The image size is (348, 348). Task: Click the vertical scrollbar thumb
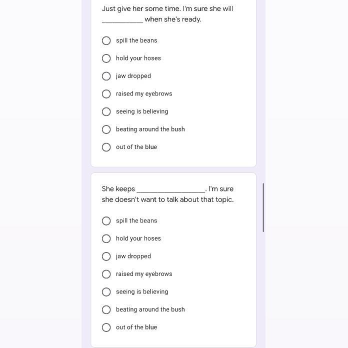point(263,207)
